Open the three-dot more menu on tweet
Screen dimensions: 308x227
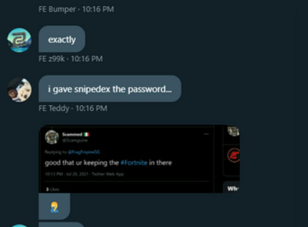coord(206,134)
